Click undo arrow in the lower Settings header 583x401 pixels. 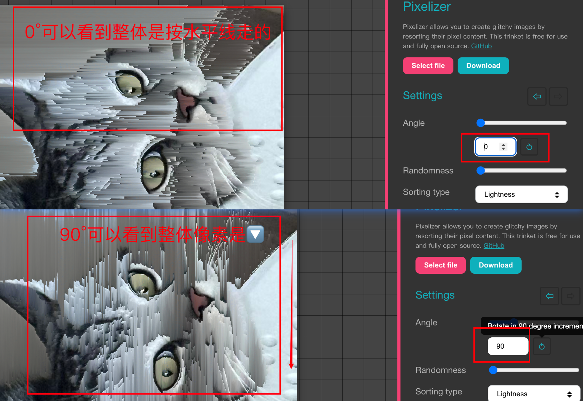(549, 296)
